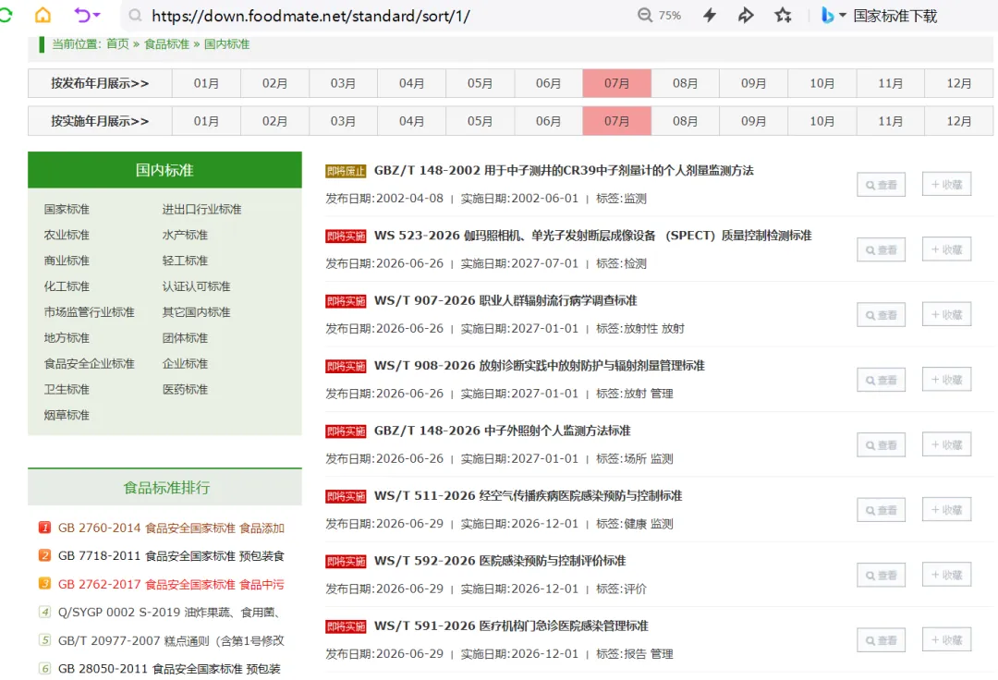
Task: Open ranked item GB 28050-2011
Action: [169, 669]
